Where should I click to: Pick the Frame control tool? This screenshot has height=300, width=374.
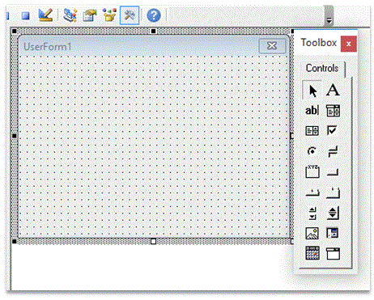pos(312,171)
